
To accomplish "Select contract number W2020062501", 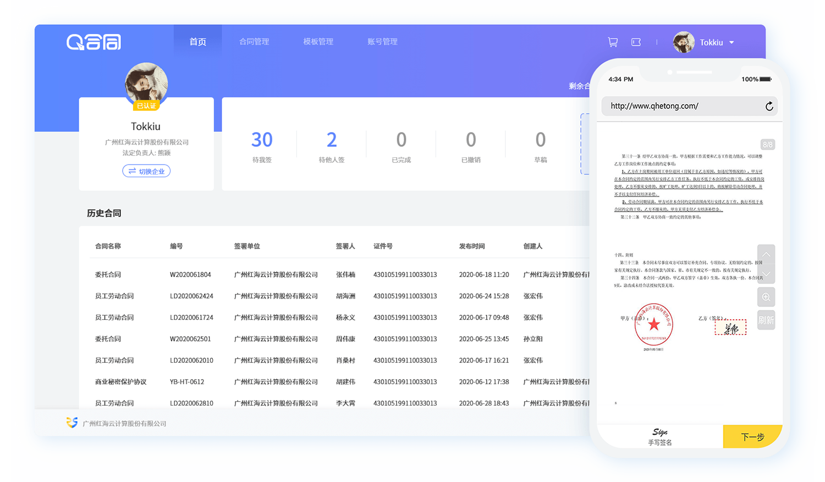I will 190,339.
